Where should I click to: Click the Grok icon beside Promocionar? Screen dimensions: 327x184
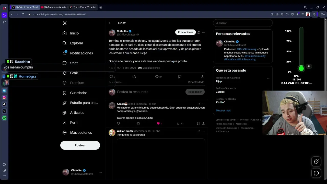[x=199, y=32]
